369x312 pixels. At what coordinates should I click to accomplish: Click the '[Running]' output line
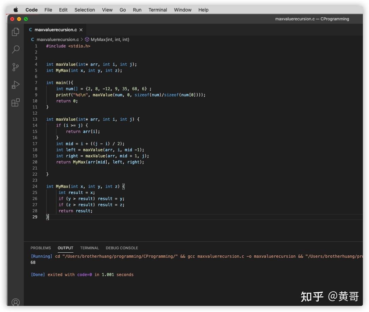[x=196, y=256]
